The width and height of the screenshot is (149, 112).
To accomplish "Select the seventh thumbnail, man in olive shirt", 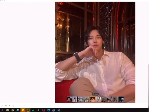I will pyautogui.click(x=104, y=99).
